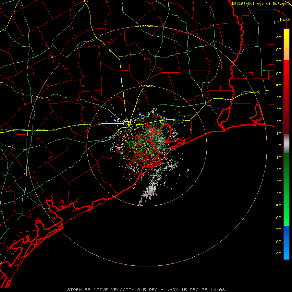Click the "-30" scale value
Viewport: 292px width, 292px height.
click(277, 182)
